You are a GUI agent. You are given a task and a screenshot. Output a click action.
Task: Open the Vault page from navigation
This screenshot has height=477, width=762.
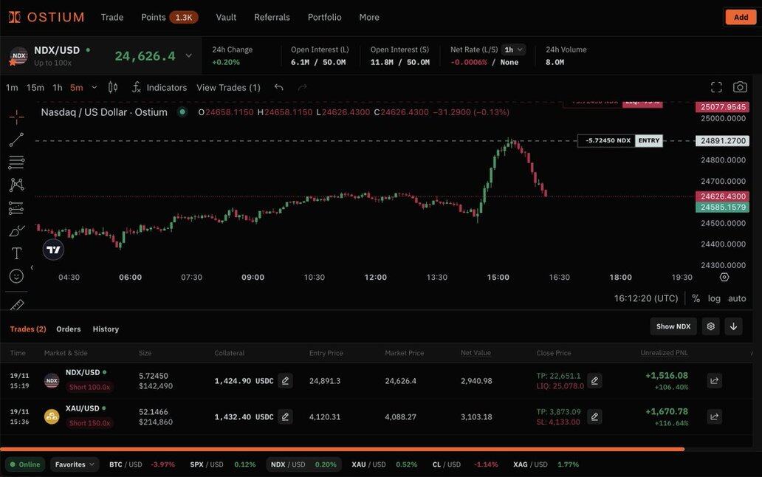tap(226, 17)
